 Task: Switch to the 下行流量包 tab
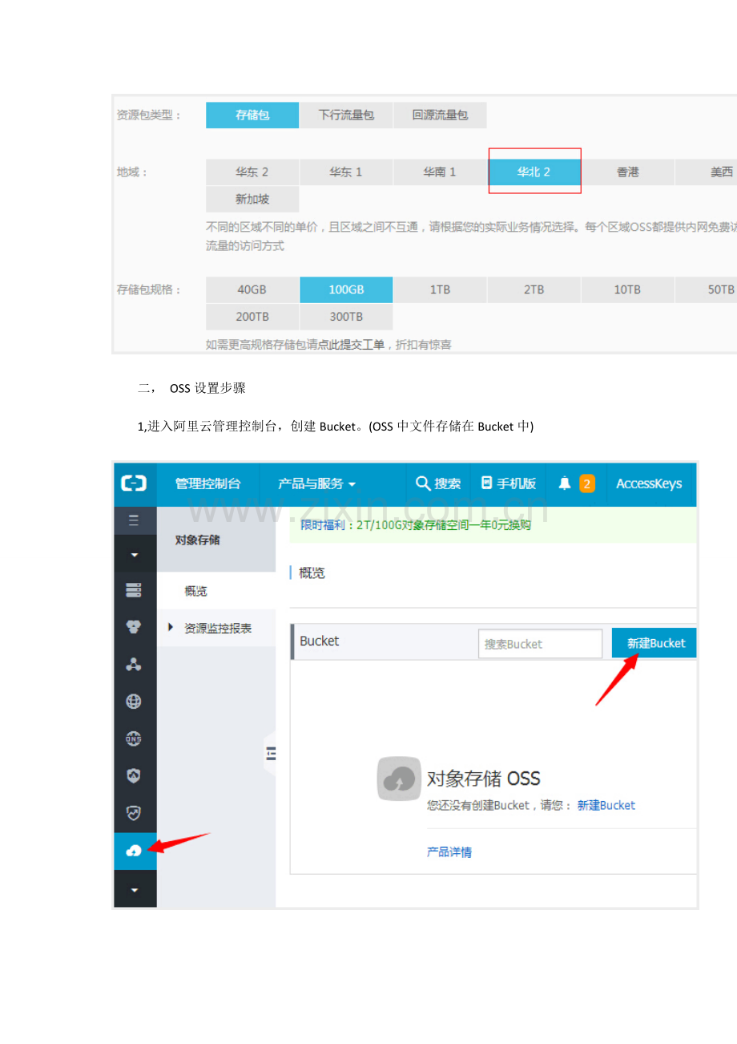[346, 115]
